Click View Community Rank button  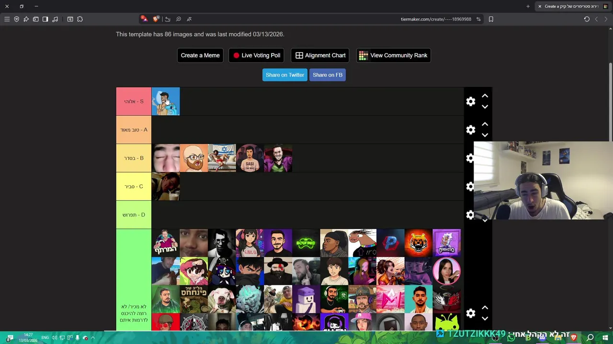[393, 55]
